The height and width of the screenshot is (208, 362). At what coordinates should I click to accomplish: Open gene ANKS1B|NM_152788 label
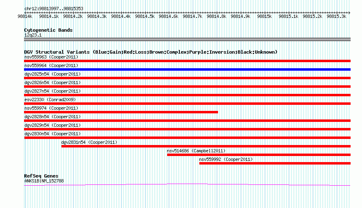tap(44, 181)
